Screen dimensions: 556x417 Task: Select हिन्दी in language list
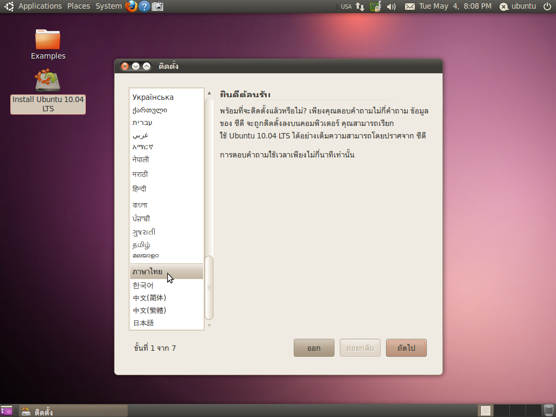coord(167,189)
